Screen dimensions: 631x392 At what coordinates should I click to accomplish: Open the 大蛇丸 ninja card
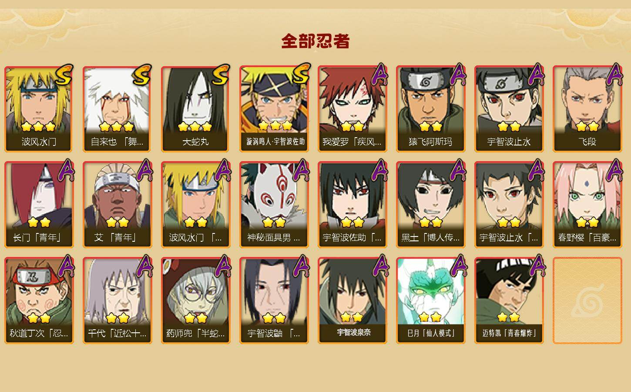pyautogui.click(x=195, y=109)
